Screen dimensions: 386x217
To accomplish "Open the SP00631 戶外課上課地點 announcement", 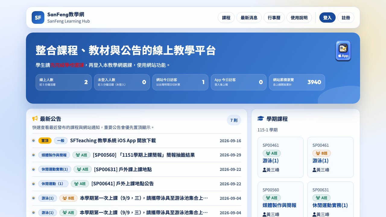I will click(x=123, y=169).
